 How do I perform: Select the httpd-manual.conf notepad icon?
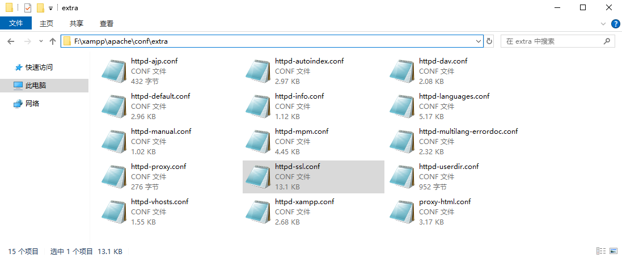click(114, 142)
